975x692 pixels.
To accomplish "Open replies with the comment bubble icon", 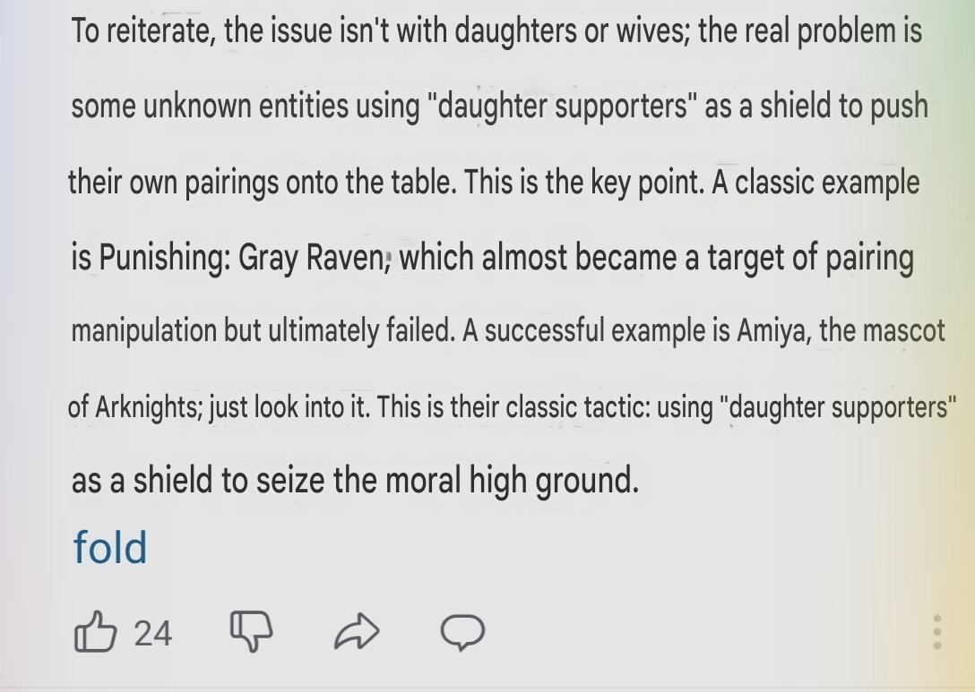I will point(463,633).
